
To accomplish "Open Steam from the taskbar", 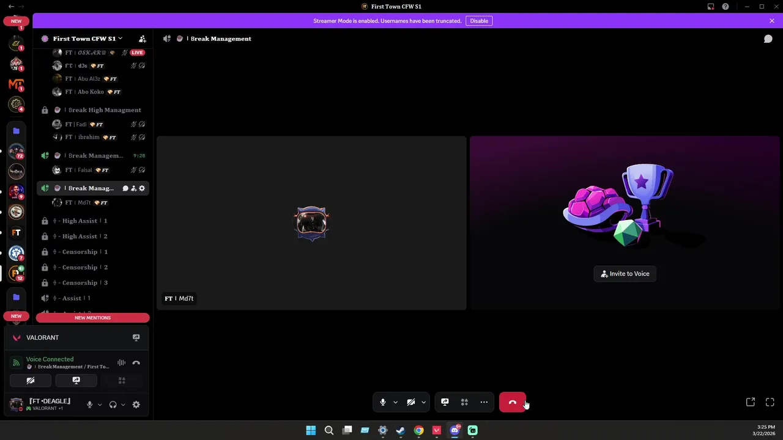I will [401, 430].
